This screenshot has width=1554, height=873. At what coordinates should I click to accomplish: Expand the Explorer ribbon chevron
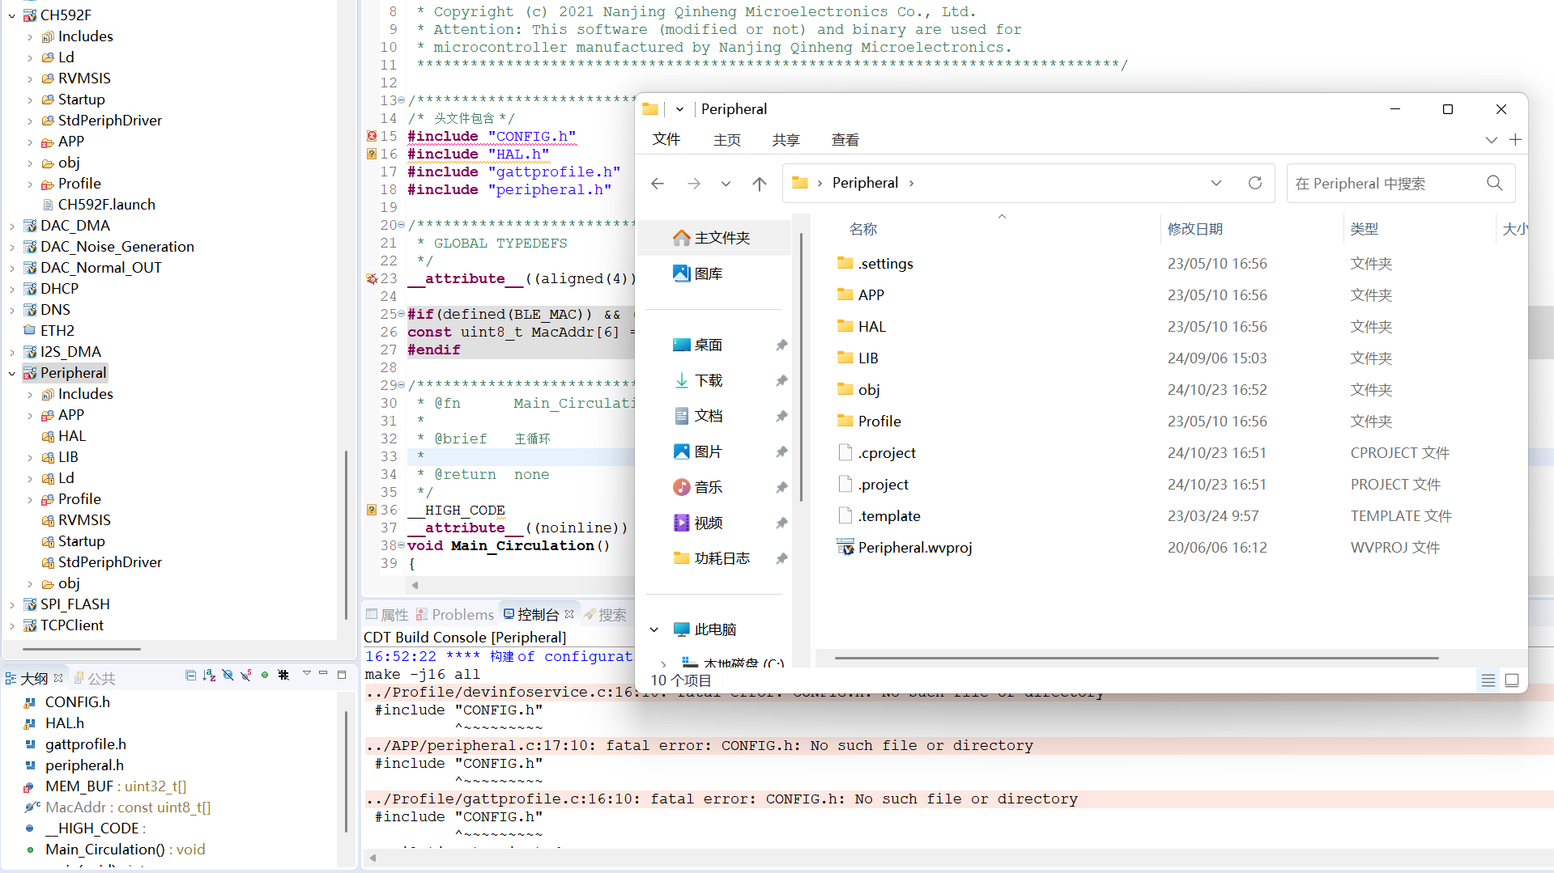(1492, 140)
